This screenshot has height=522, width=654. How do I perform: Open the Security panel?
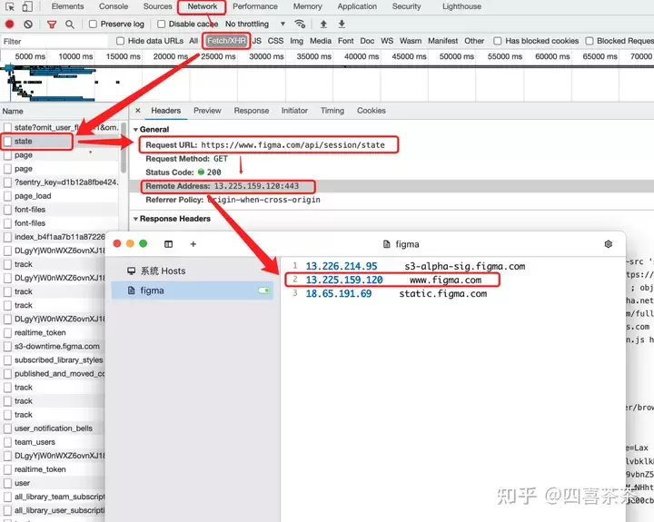(406, 6)
